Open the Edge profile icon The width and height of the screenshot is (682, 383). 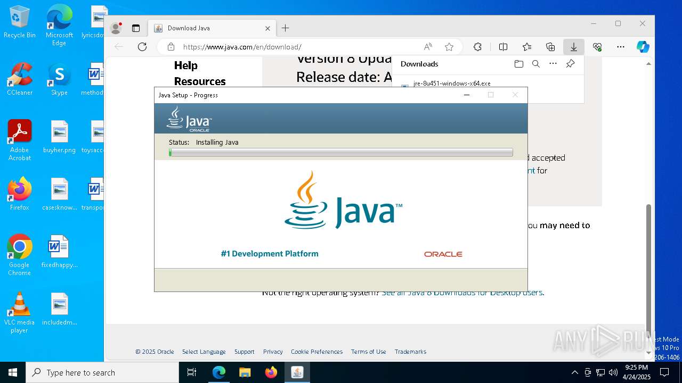click(x=116, y=28)
